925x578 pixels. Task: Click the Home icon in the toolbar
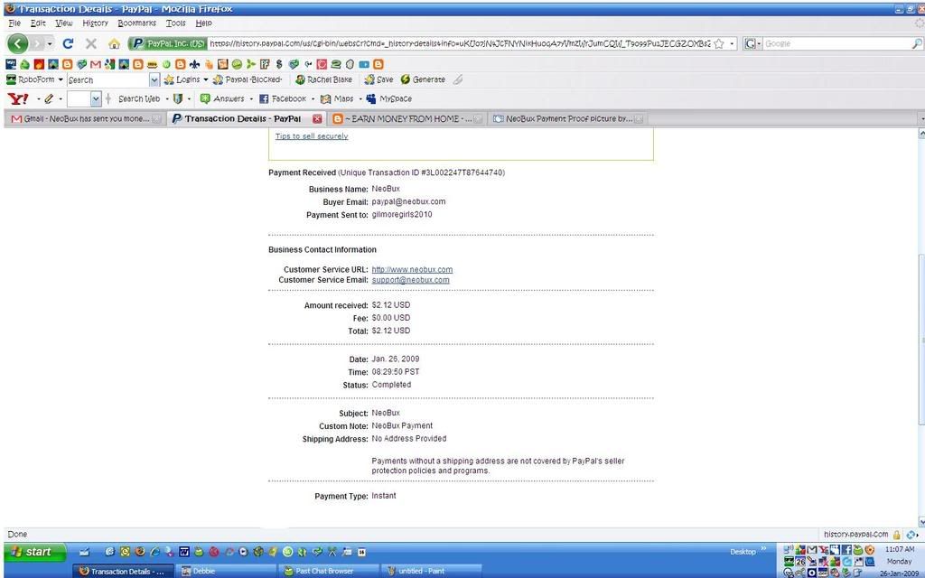click(x=114, y=43)
